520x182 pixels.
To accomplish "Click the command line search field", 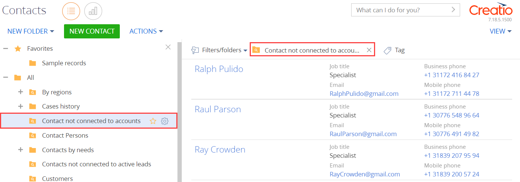I will click(x=401, y=10).
